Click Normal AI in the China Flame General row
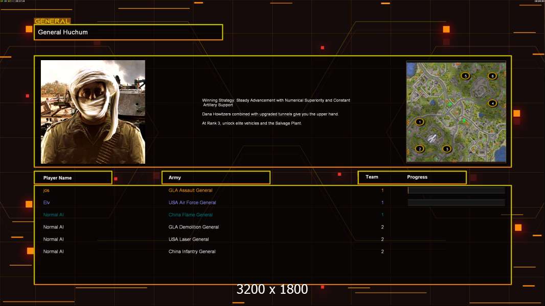This screenshot has width=545, height=306. pos(54,215)
